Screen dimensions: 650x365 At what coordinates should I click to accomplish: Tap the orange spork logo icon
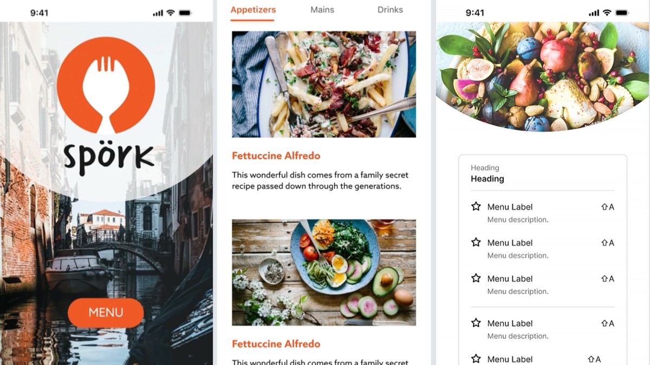click(x=106, y=85)
